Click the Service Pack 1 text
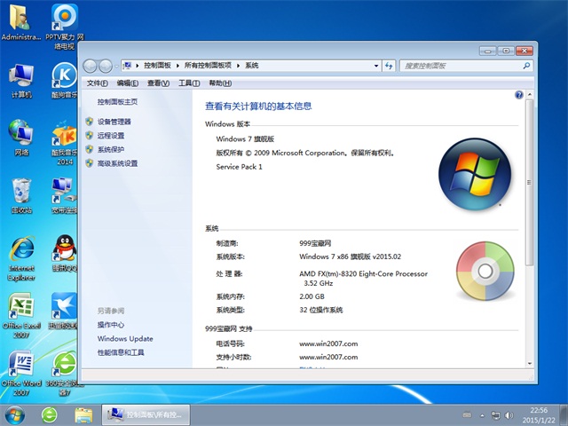This screenshot has width=568, height=426. [x=239, y=167]
